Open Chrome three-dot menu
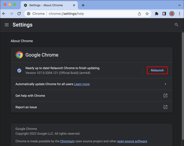The width and height of the screenshot is (184, 146). pyautogui.click(x=179, y=14)
